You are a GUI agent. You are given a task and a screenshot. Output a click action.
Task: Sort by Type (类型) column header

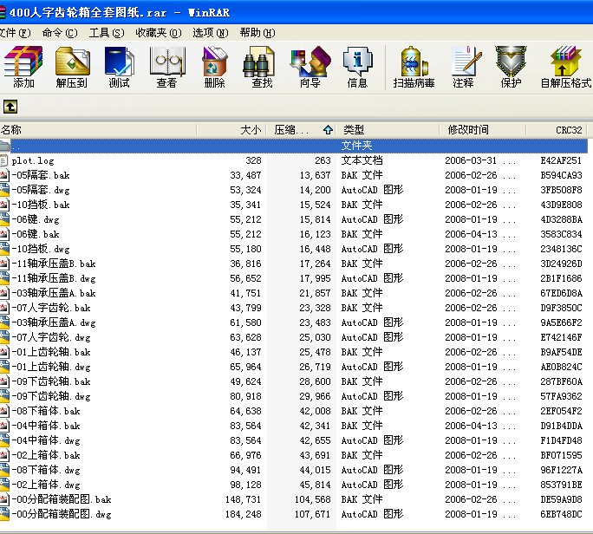point(388,130)
